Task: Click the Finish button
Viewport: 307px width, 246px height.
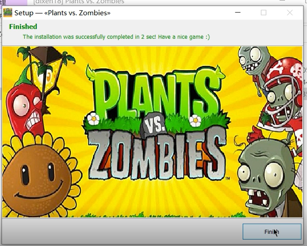Action: click(x=272, y=232)
